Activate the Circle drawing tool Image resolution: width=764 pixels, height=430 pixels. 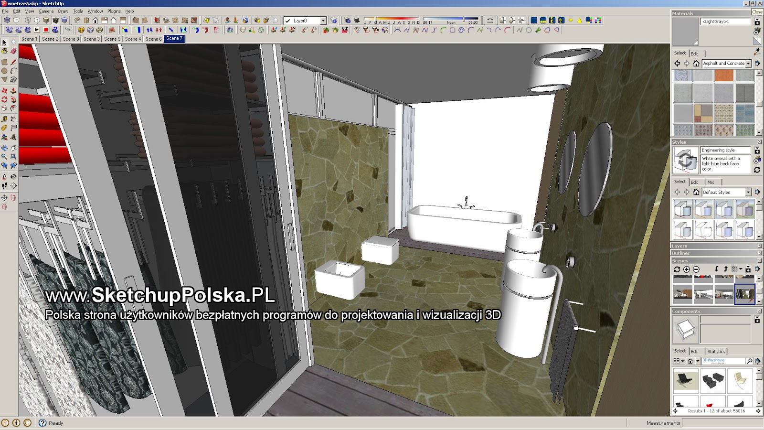[4, 71]
